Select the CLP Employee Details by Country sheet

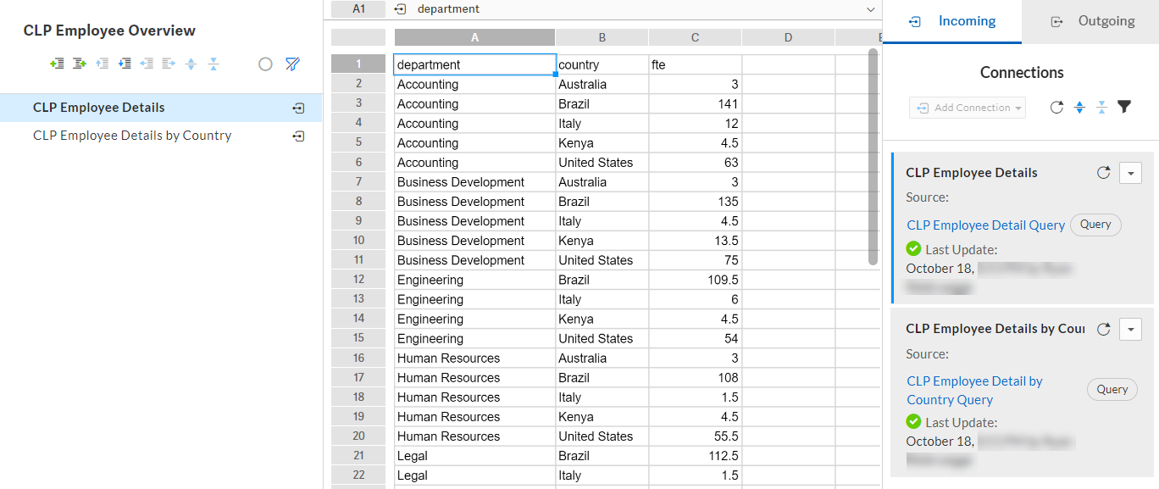(161, 136)
